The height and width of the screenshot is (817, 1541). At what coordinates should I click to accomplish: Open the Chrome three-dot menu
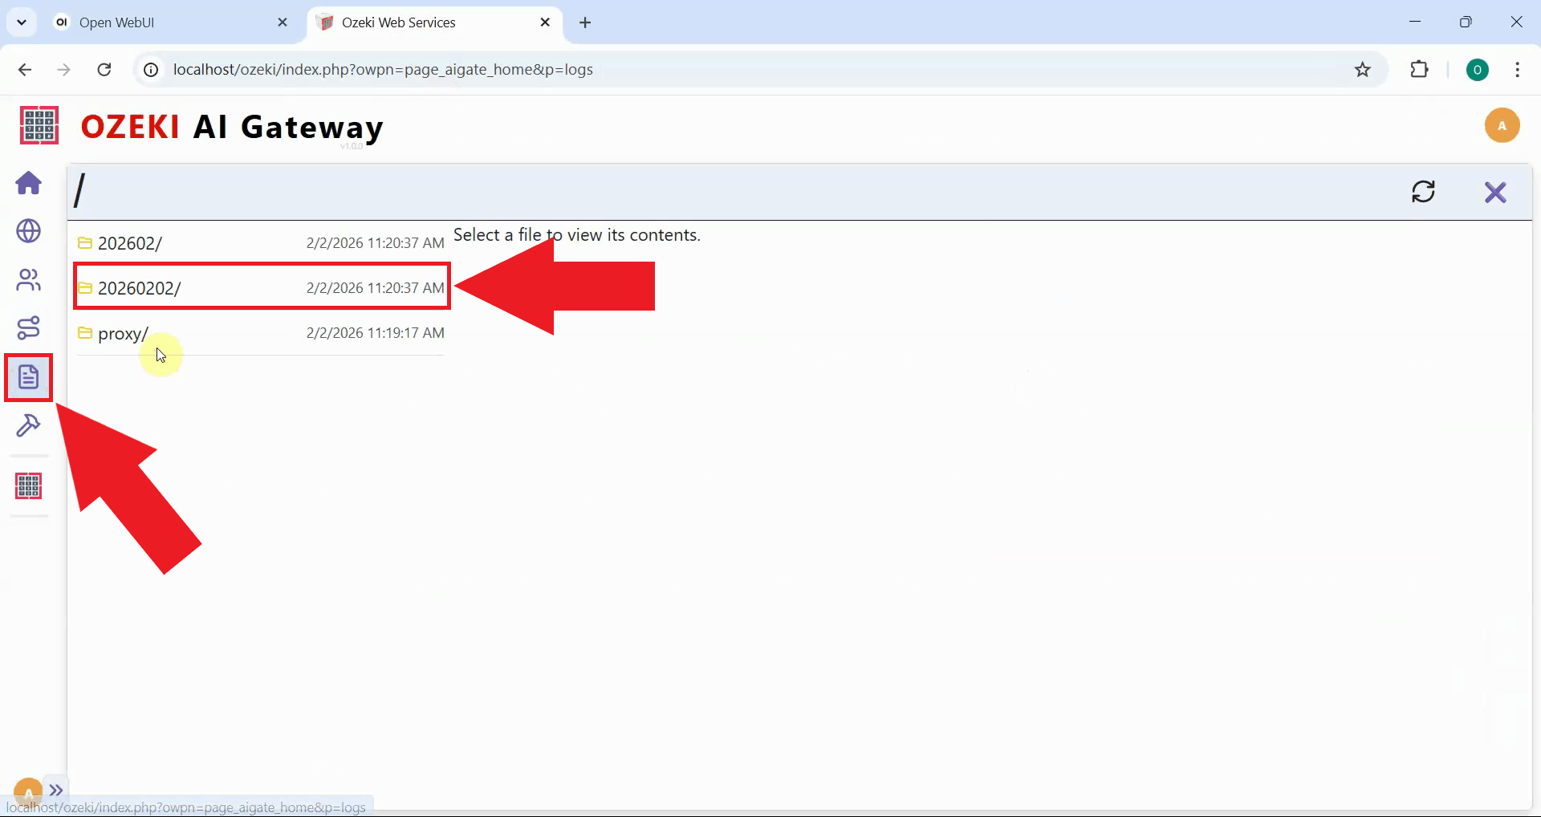coord(1517,70)
